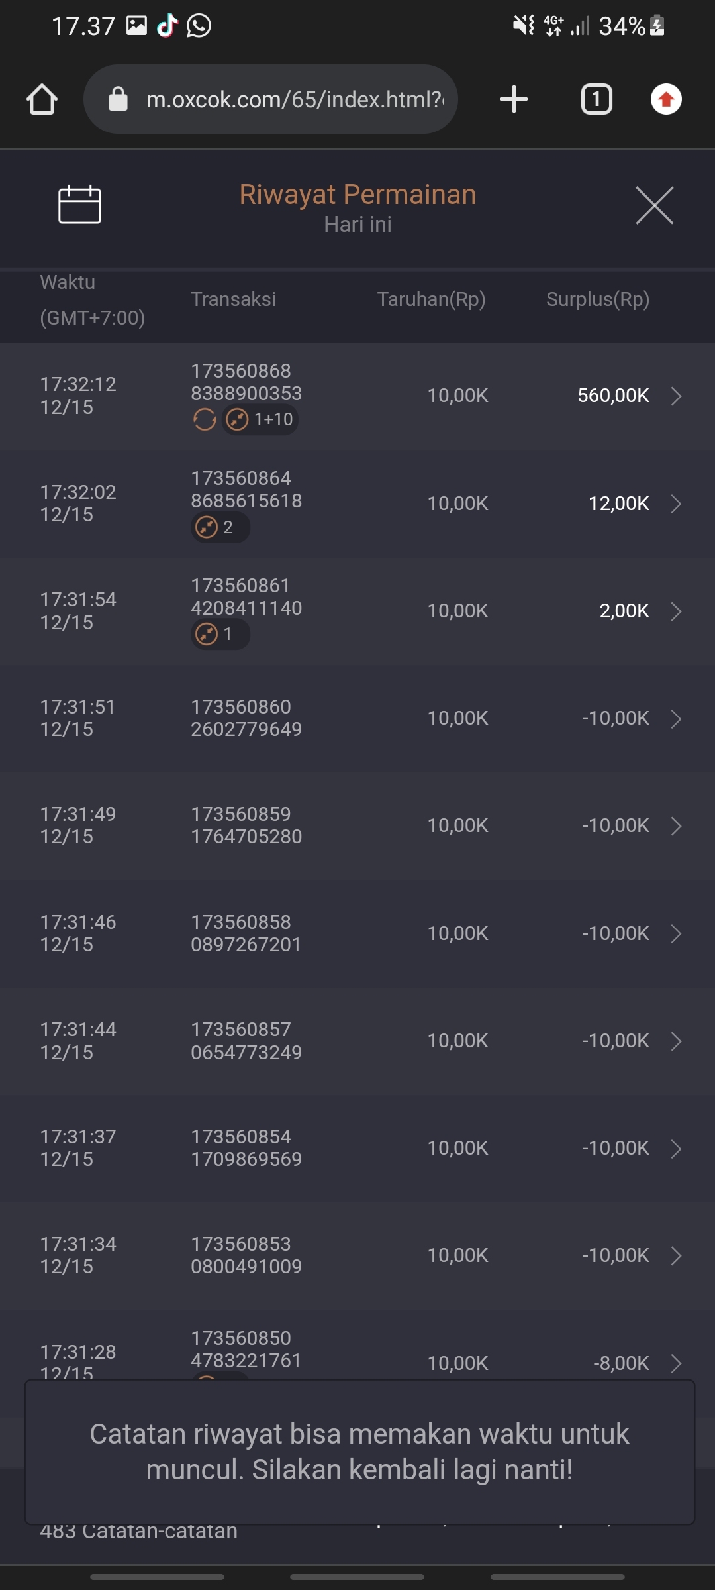Tap the 1+10 badge icon
This screenshot has width=715, height=1590.
click(x=260, y=419)
